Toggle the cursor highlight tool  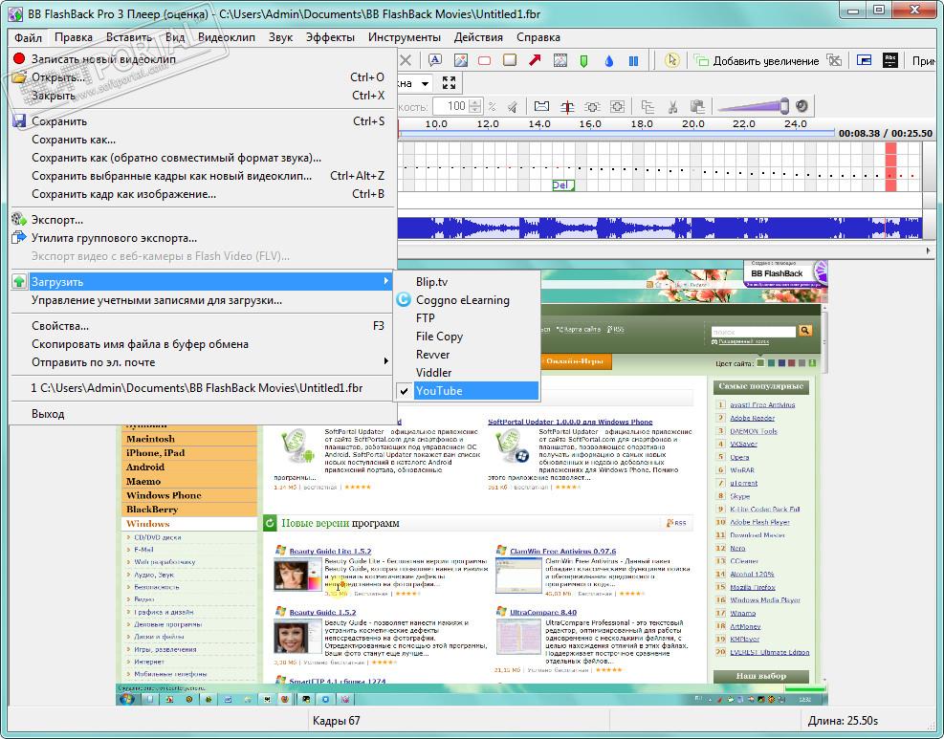(671, 60)
